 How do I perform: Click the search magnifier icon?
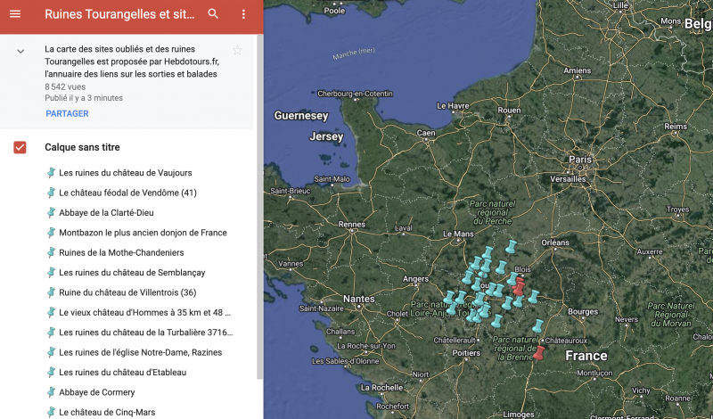(213, 14)
